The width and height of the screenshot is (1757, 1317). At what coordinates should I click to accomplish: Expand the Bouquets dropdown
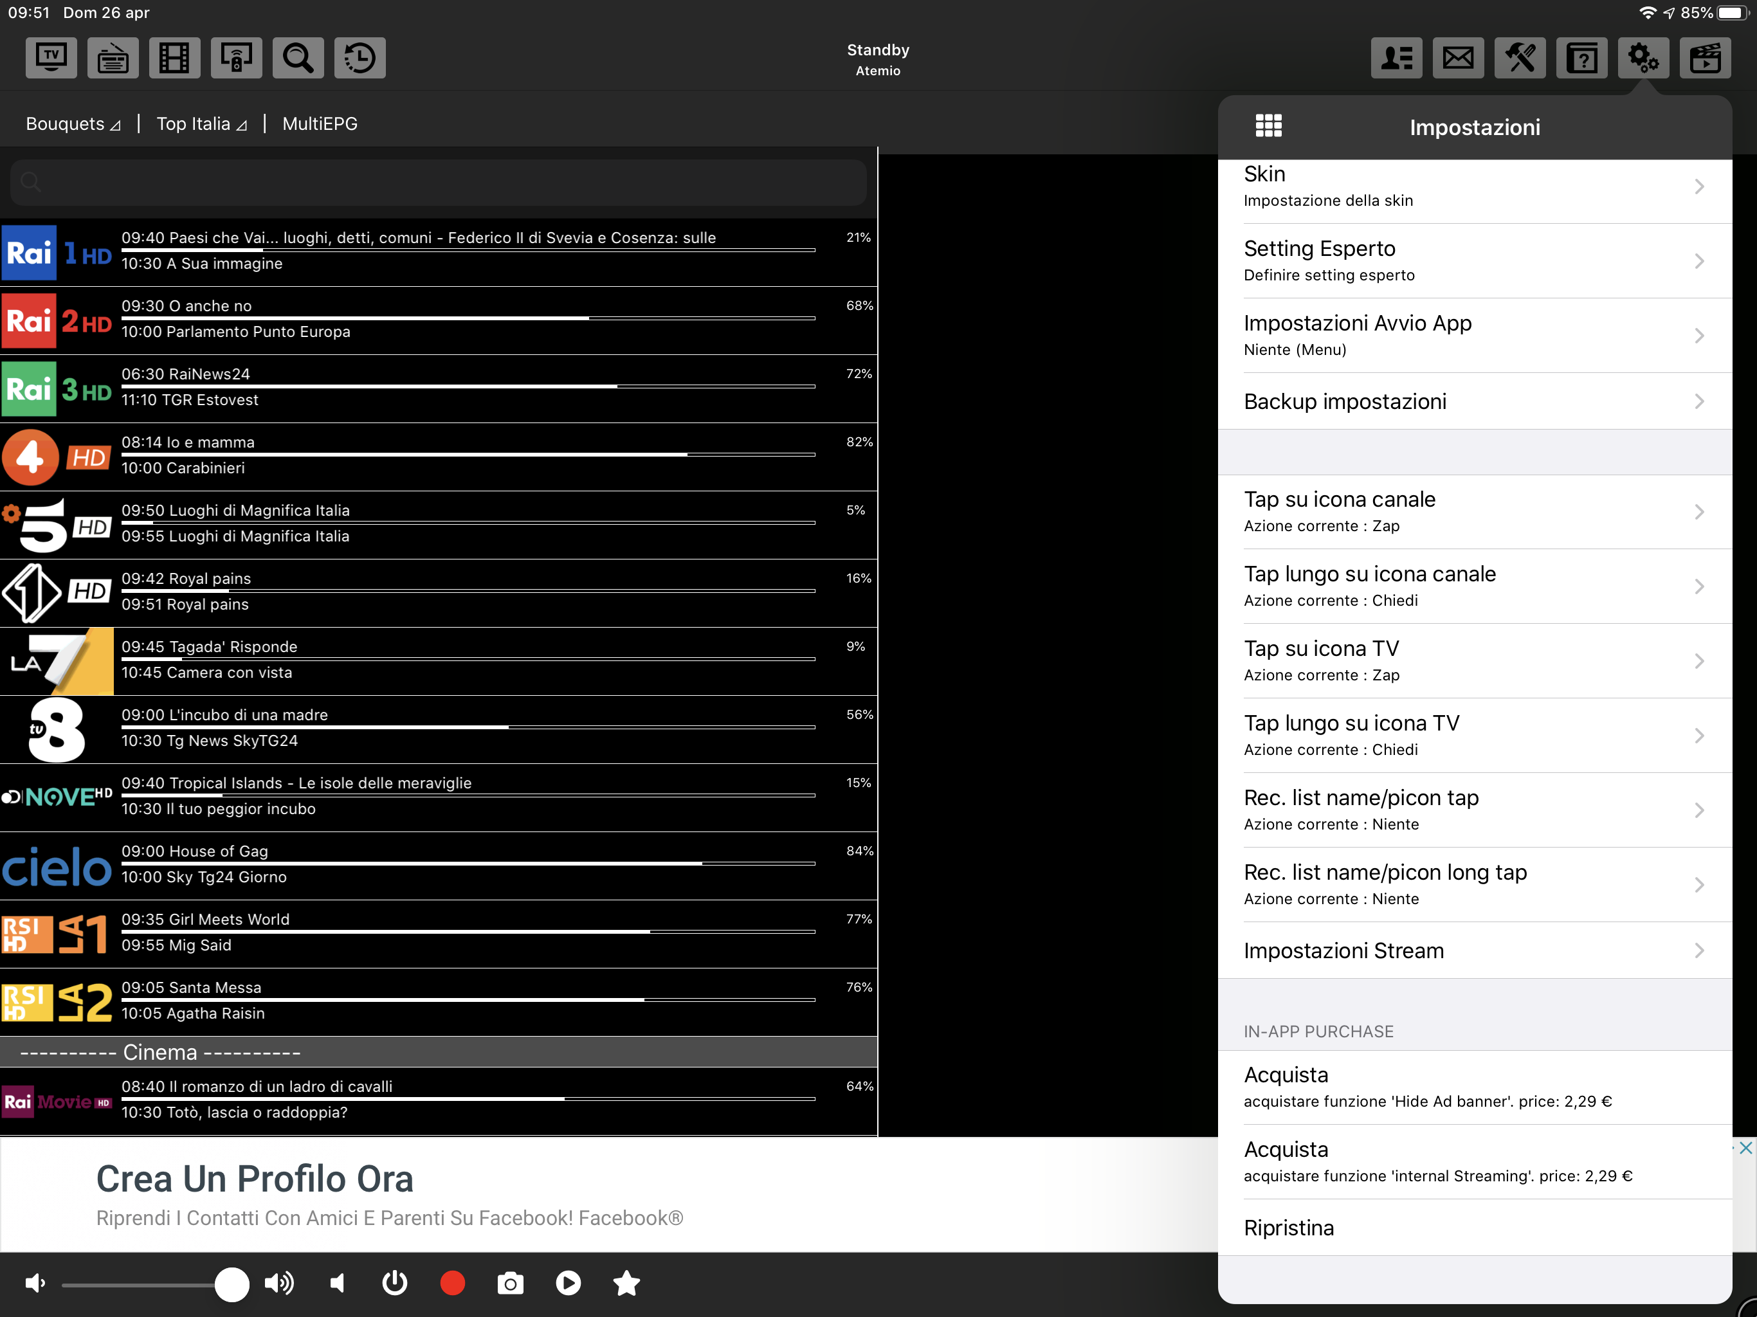pyautogui.click(x=73, y=124)
